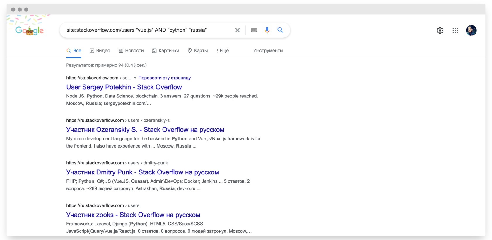This screenshot has height=240, width=492.
Task: Select the Все tab
Action: click(x=74, y=51)
